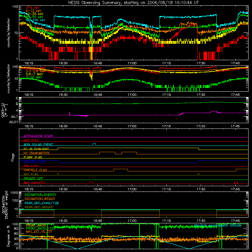Screen dimensions: 252x252
Task: Click the 20 tick in bottom panel
Action: click(16, 244)
